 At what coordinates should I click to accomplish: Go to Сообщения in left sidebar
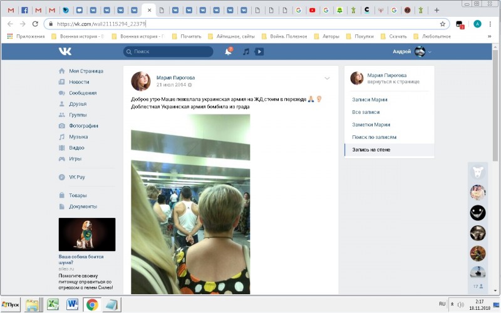tap(83, 93)
